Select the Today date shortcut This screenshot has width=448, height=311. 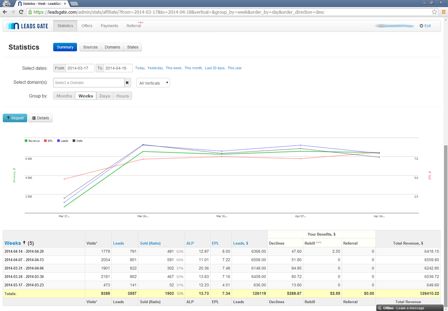(140, 68)
